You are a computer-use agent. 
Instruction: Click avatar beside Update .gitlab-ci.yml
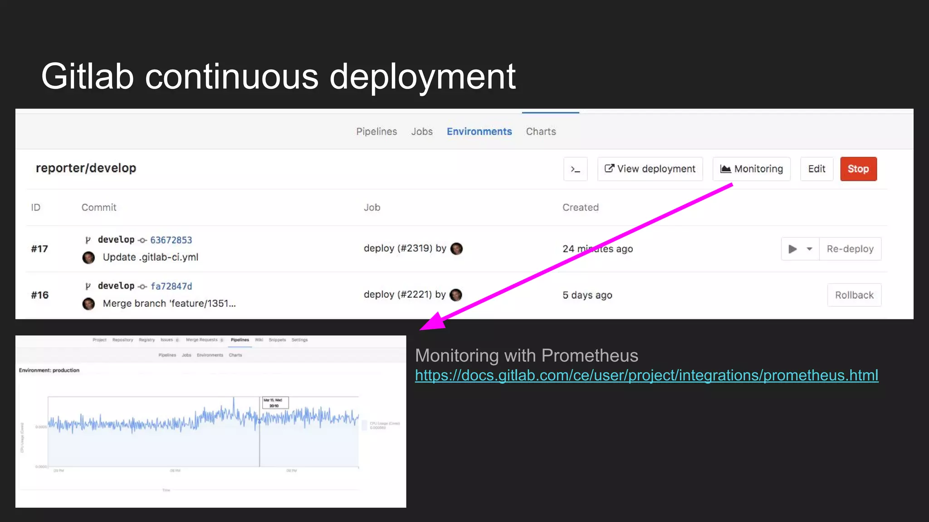click(x=88, y=258)
